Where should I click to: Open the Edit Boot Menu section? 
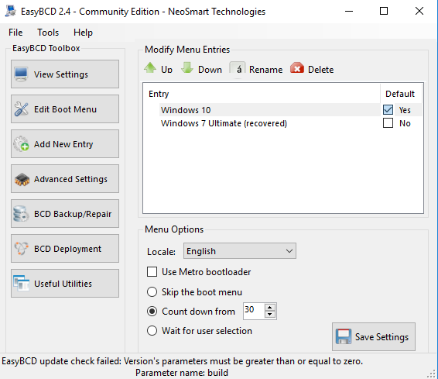(x=65, y=109)
